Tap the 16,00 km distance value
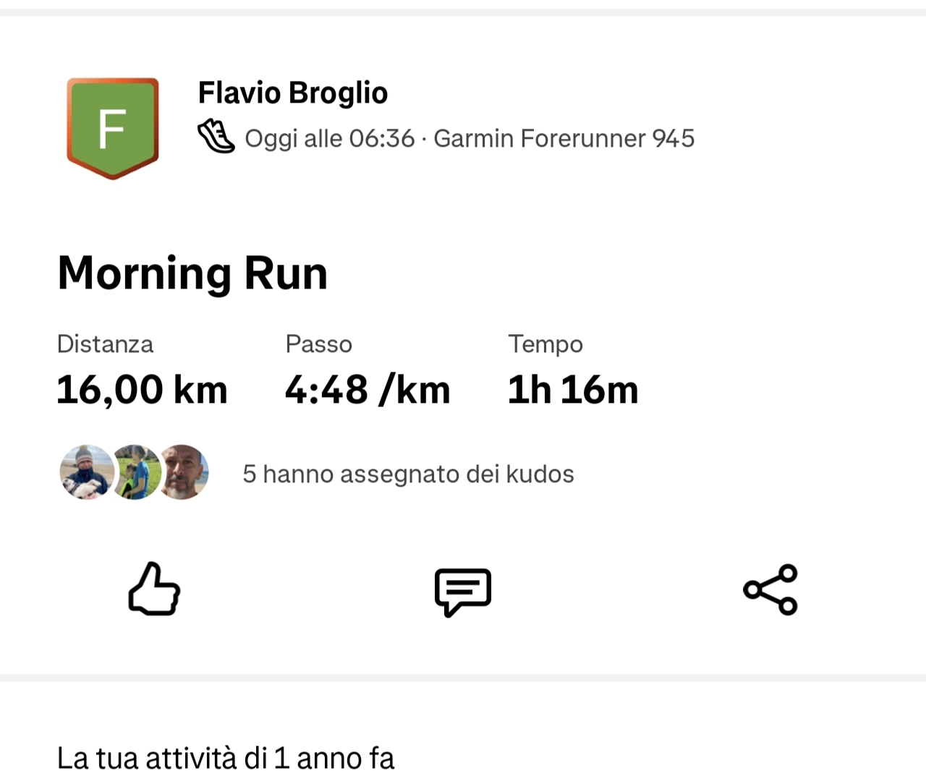 (142, 390)
